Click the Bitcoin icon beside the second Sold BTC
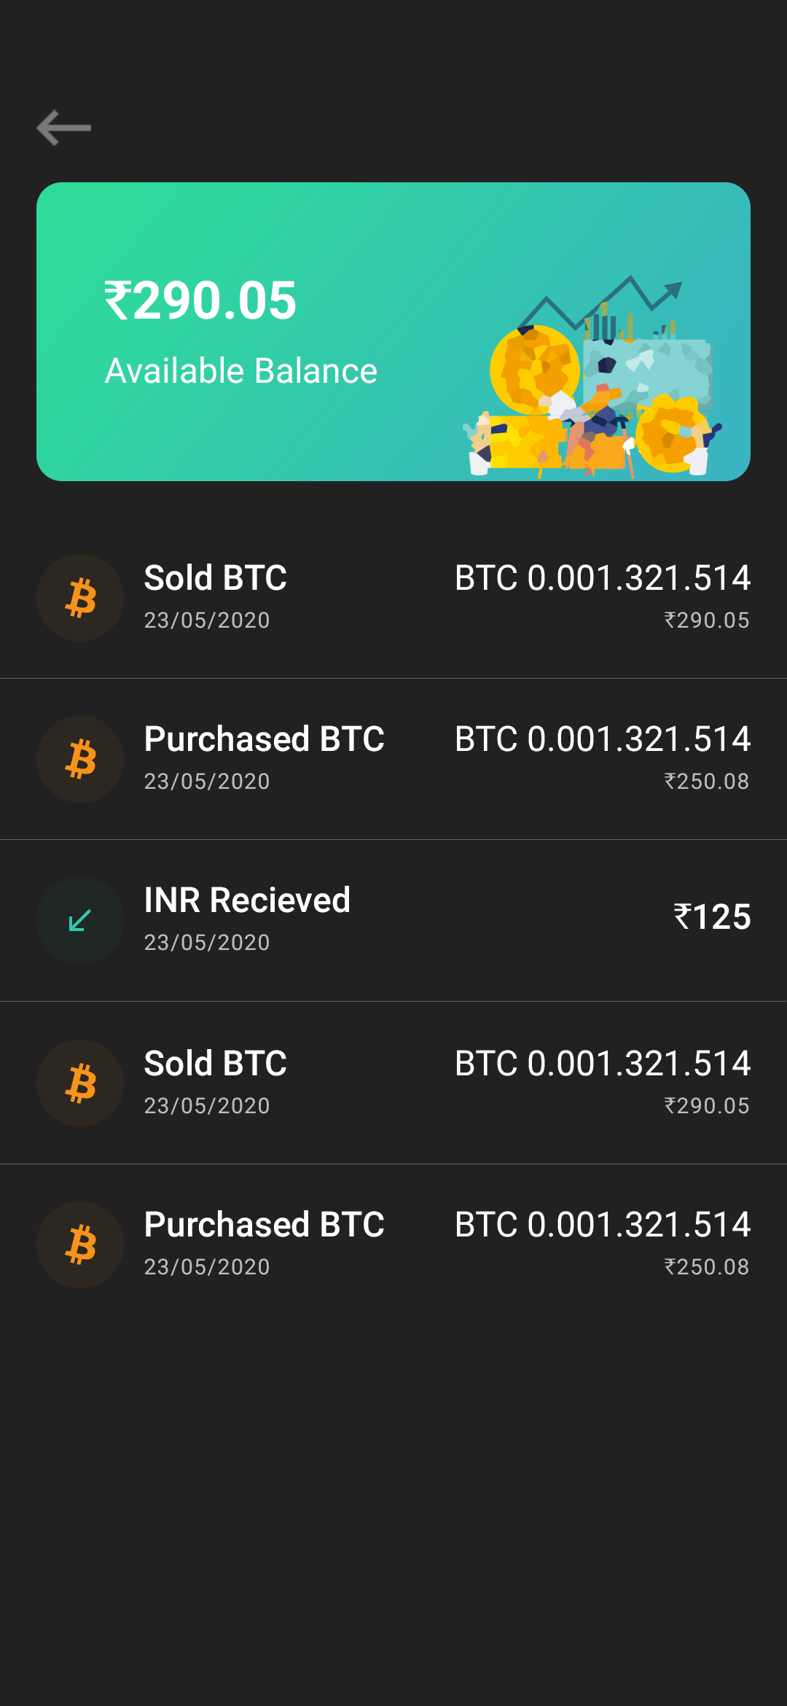787x1706 pixels. click(x=80, y=1084)
